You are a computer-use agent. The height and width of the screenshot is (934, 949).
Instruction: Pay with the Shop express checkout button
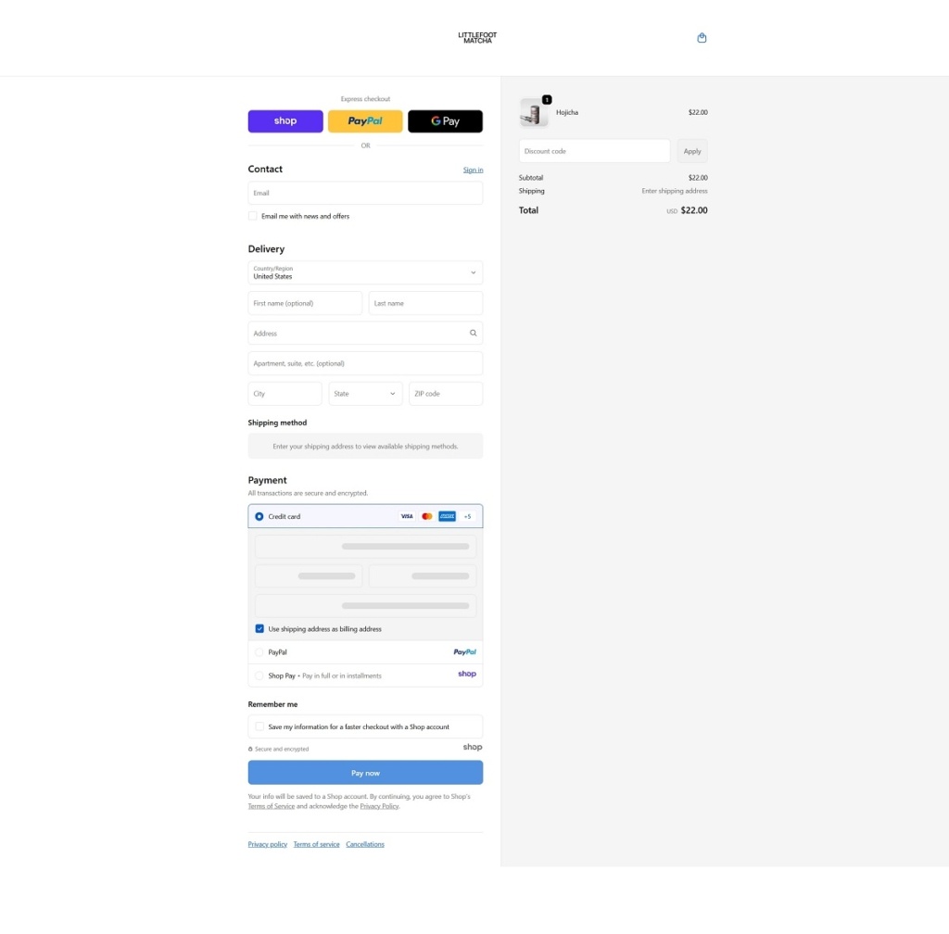click(x=285, y=121)
